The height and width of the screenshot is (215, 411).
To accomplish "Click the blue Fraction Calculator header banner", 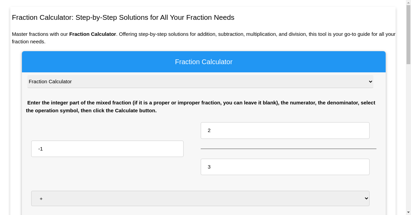I will [x=203, y=62].
